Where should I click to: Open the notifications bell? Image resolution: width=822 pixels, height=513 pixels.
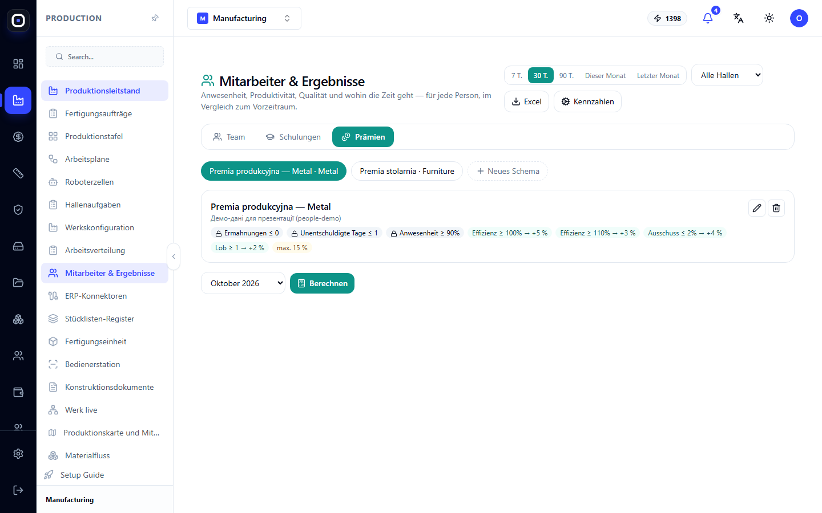click(708, 18)
